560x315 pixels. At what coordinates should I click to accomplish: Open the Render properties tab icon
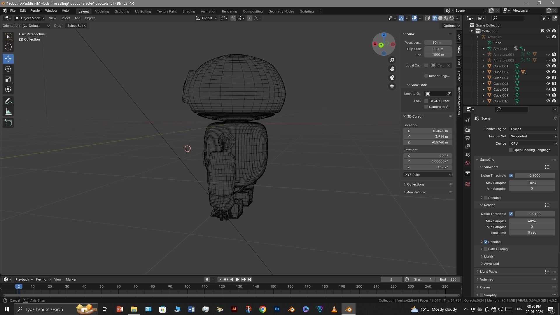(x=468, y=130)
